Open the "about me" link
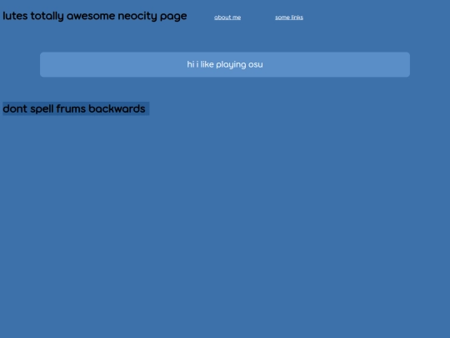 pos(227,18)
